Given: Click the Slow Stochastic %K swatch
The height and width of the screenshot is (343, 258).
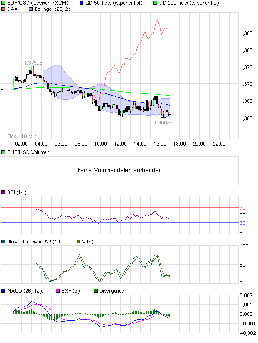Looking at the screenshot, I should (x=3, y=242).
